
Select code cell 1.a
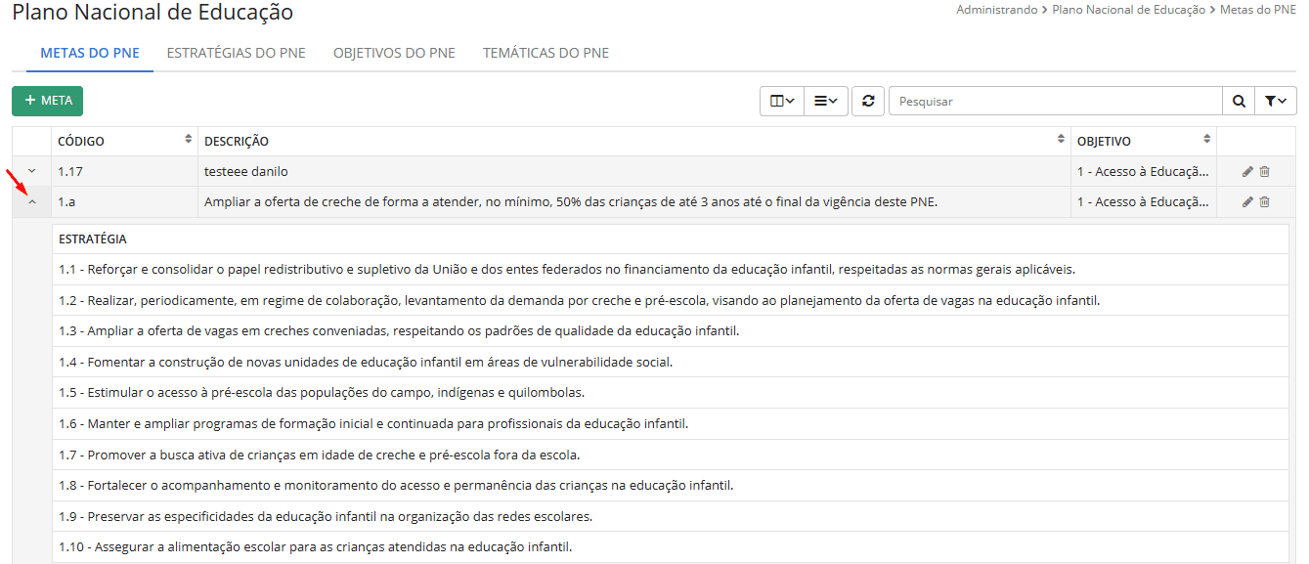point(124,202)
